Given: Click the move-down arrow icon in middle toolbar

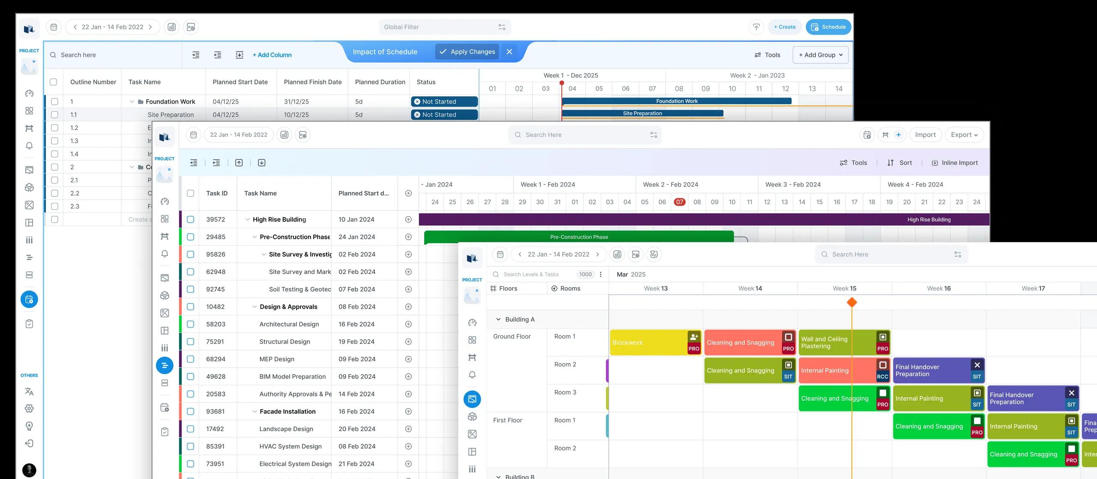Looking at the screenshot, I should pyautogui.click(x=262, y=163).
